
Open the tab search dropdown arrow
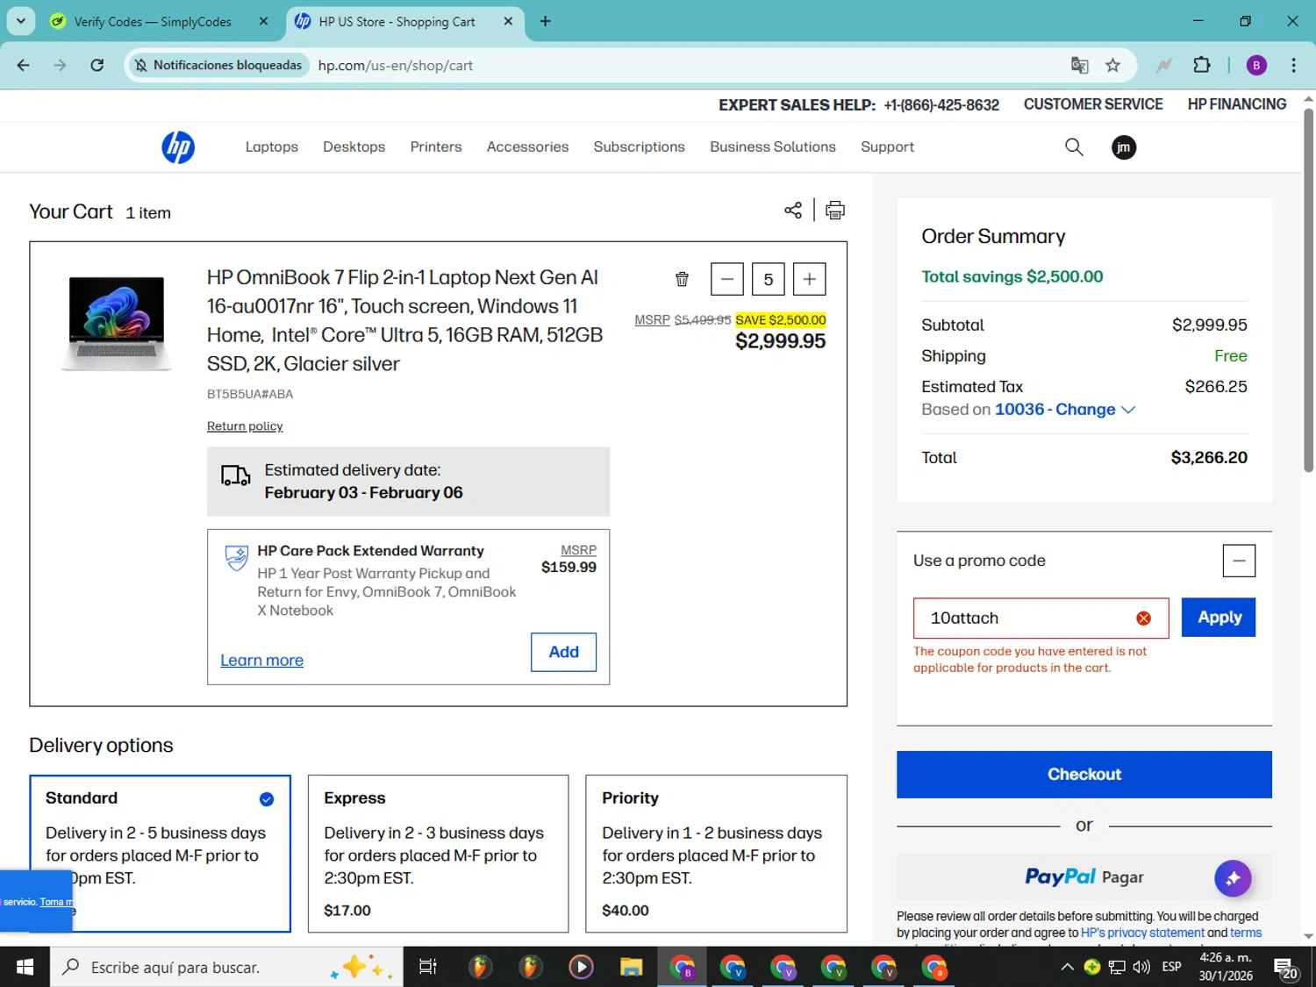[x=21, y=21]
